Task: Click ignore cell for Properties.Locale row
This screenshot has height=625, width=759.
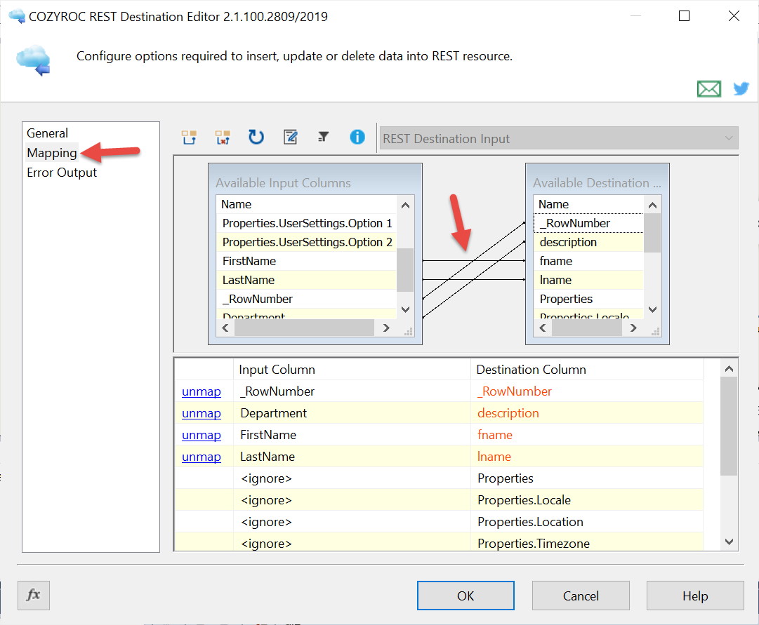Action: pyautogui.click(x=352, y=499)
